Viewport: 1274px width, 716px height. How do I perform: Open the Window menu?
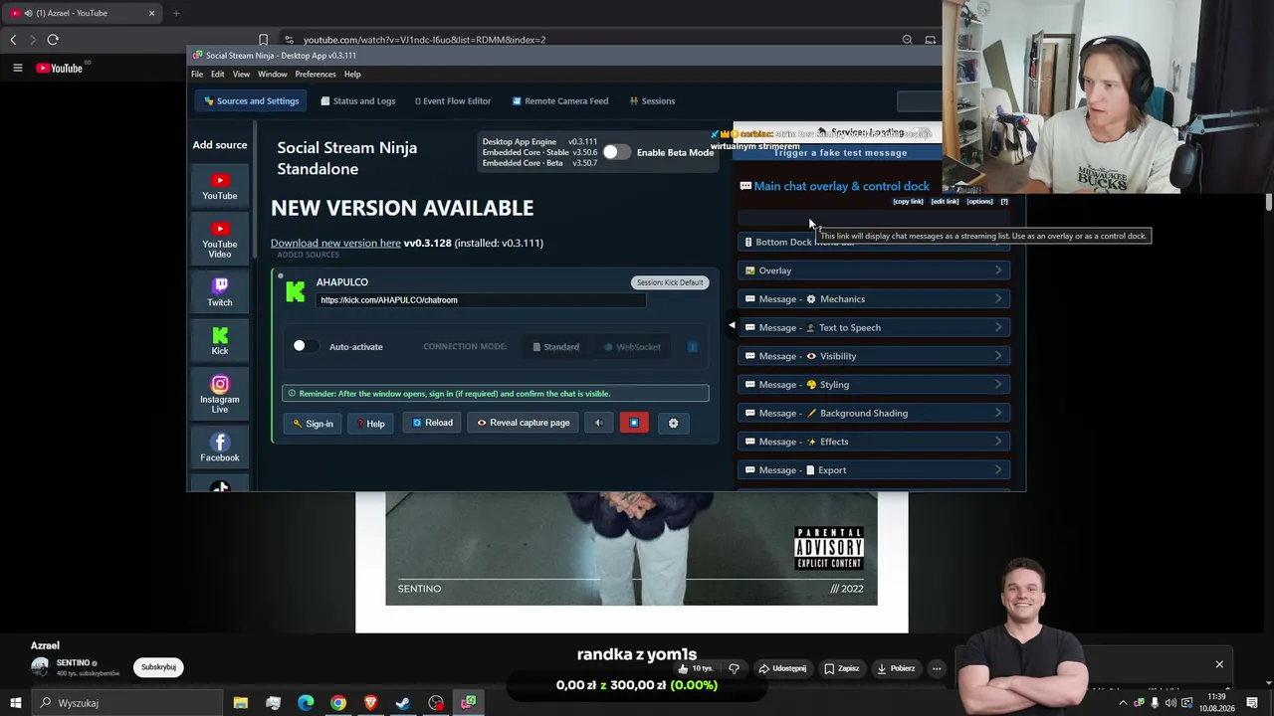coord(273,75)
